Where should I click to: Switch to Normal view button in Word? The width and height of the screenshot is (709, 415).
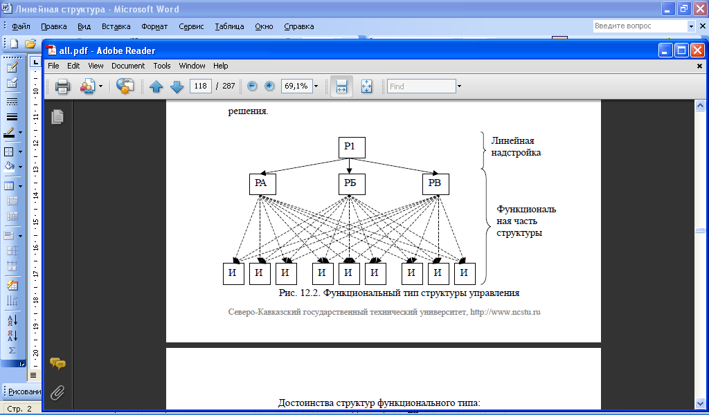[x=33, y=376]
